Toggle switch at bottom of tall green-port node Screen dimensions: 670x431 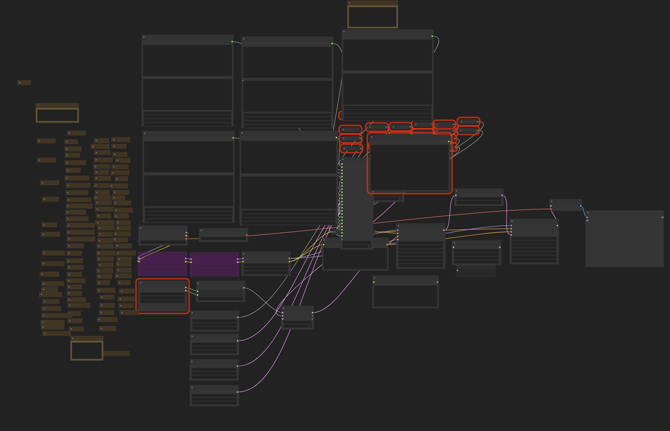(x=368, y=246)
